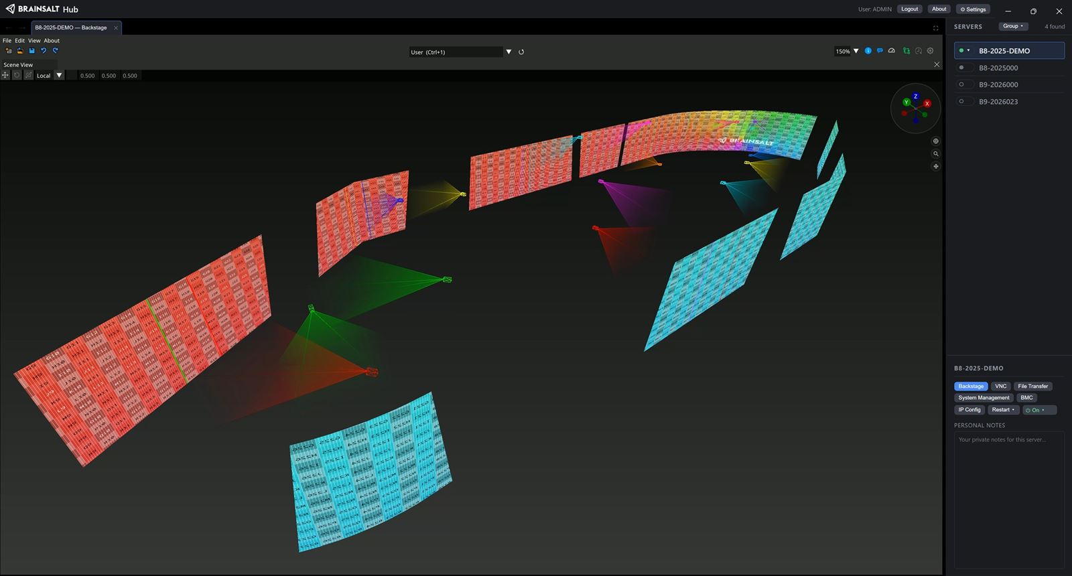This screenshot has width=1072, height=576.
Task: Open the Edit menu
Action: pos(19,40)
